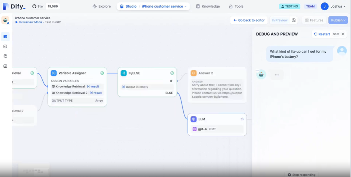Open the logs sidebar icon
Screen dimensions: 351x177
5,56
